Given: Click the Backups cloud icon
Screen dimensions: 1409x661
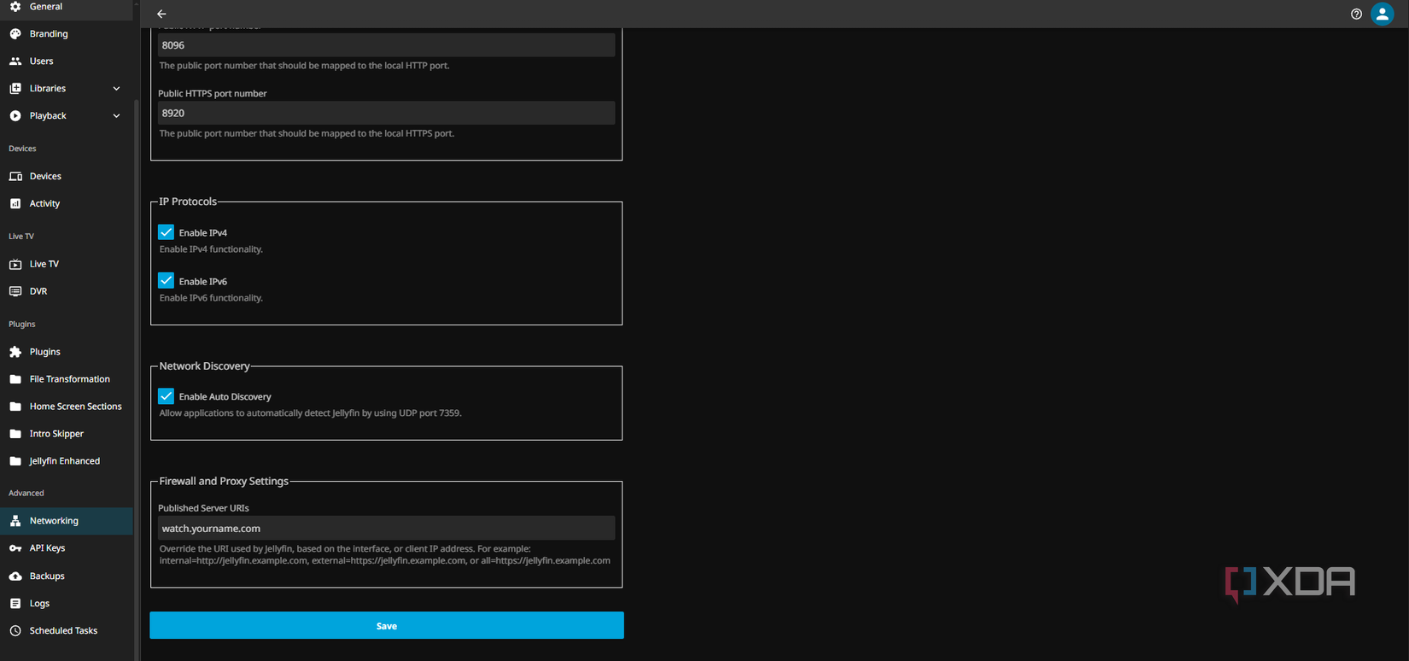Looking at the screenshot, I should click(x=15, y=576).
